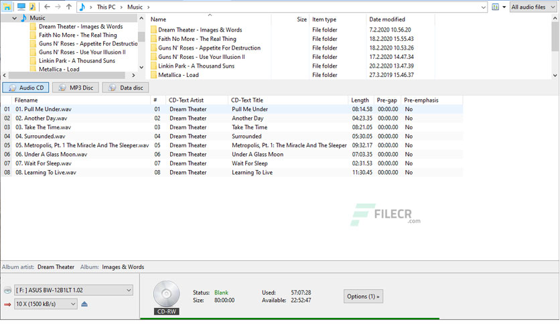Open the folders shortcut icon in toolbar
This screenshot has height=324, width=560.
tap(7, 7)
